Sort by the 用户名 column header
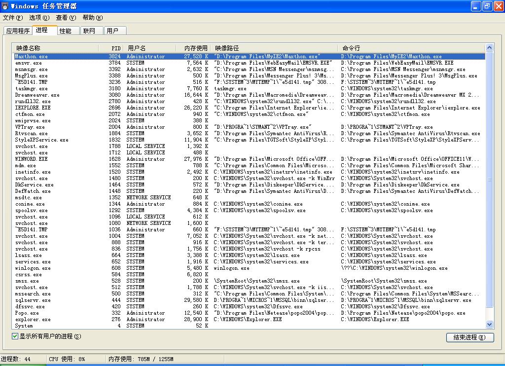505x366 pixels. coord(150,48)
